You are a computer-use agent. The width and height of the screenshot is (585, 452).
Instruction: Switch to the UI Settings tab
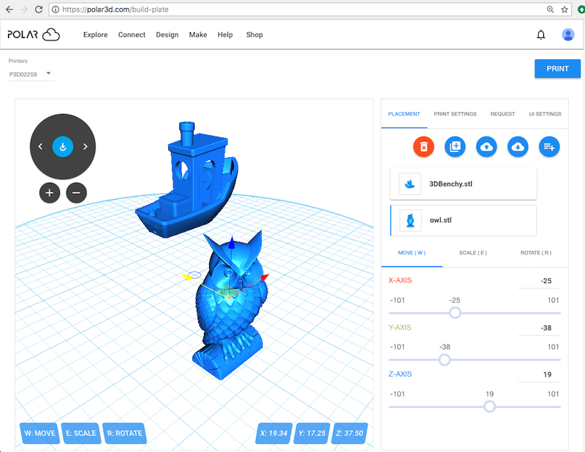click(x=545, y=114)
